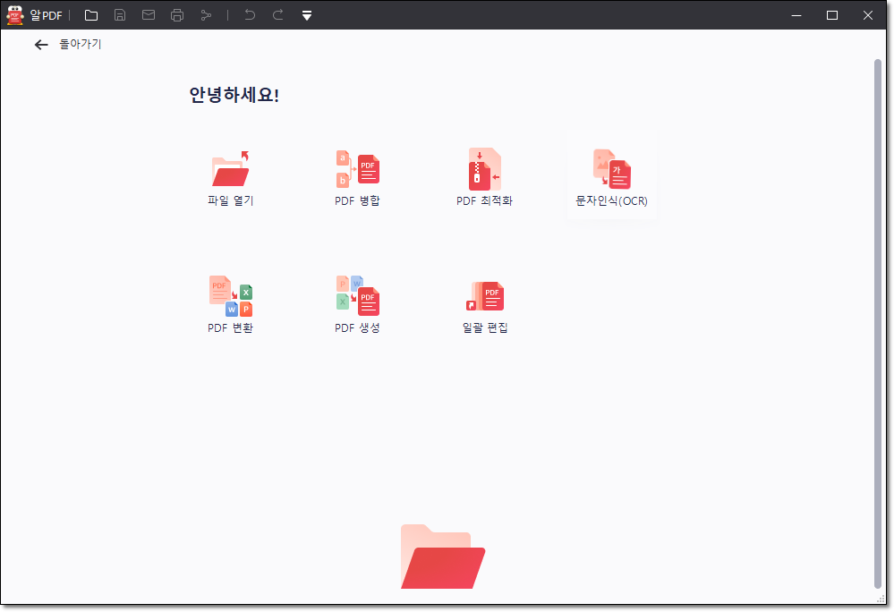The image size is (894, 612).
Task: Click the PDF 최적화 label text
Action: click(485, 200)
